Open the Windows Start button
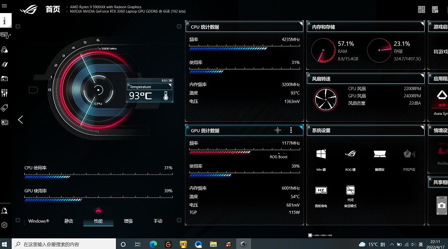This screenshot has height=249, width=448. tap(4, 244)
